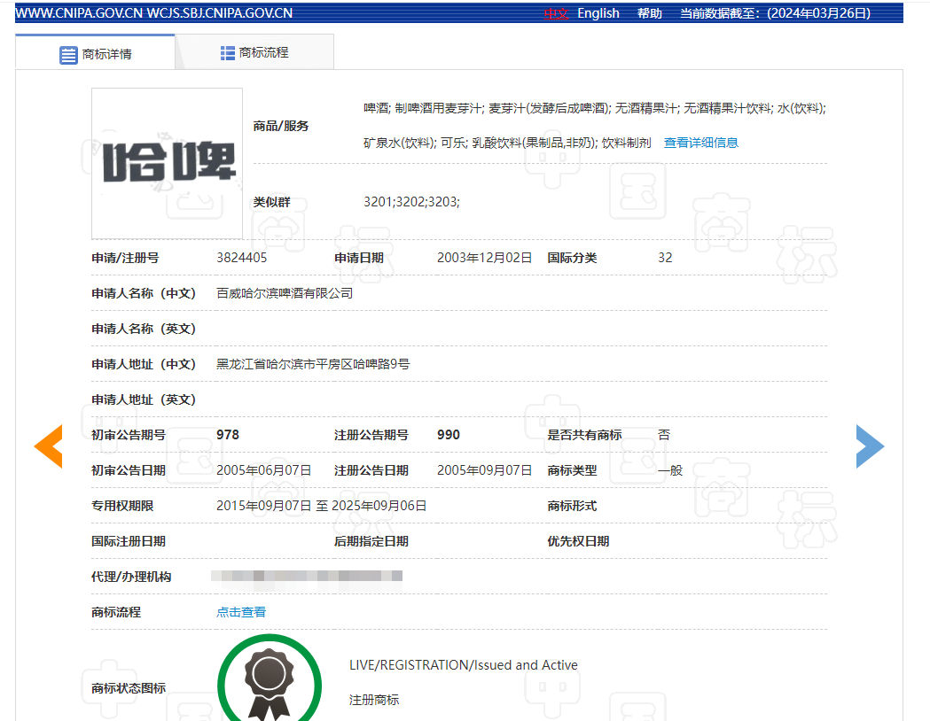Select the date 2005年06月07日
This screenshot has height=721, width=930.
(x=263, y=470)
